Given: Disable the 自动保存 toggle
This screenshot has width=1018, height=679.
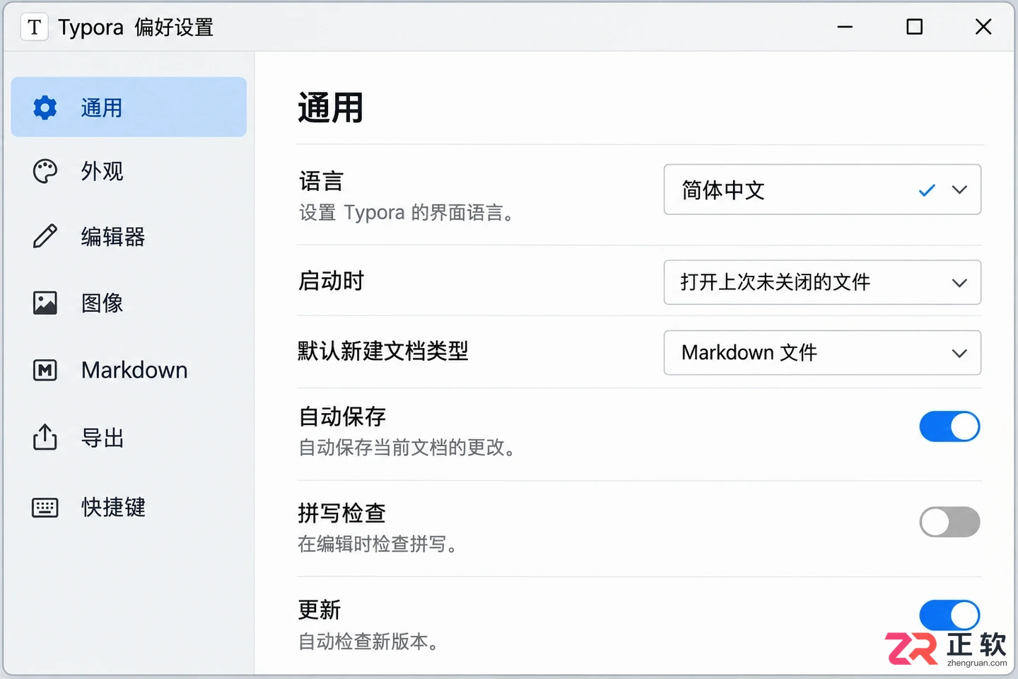Looking at the screenshot, I should click(949, 426).
